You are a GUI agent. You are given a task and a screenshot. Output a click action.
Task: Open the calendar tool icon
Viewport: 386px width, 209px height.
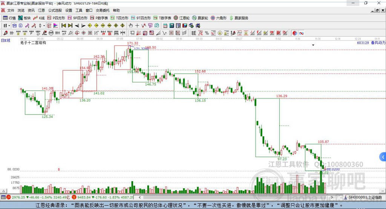[165, 26]
